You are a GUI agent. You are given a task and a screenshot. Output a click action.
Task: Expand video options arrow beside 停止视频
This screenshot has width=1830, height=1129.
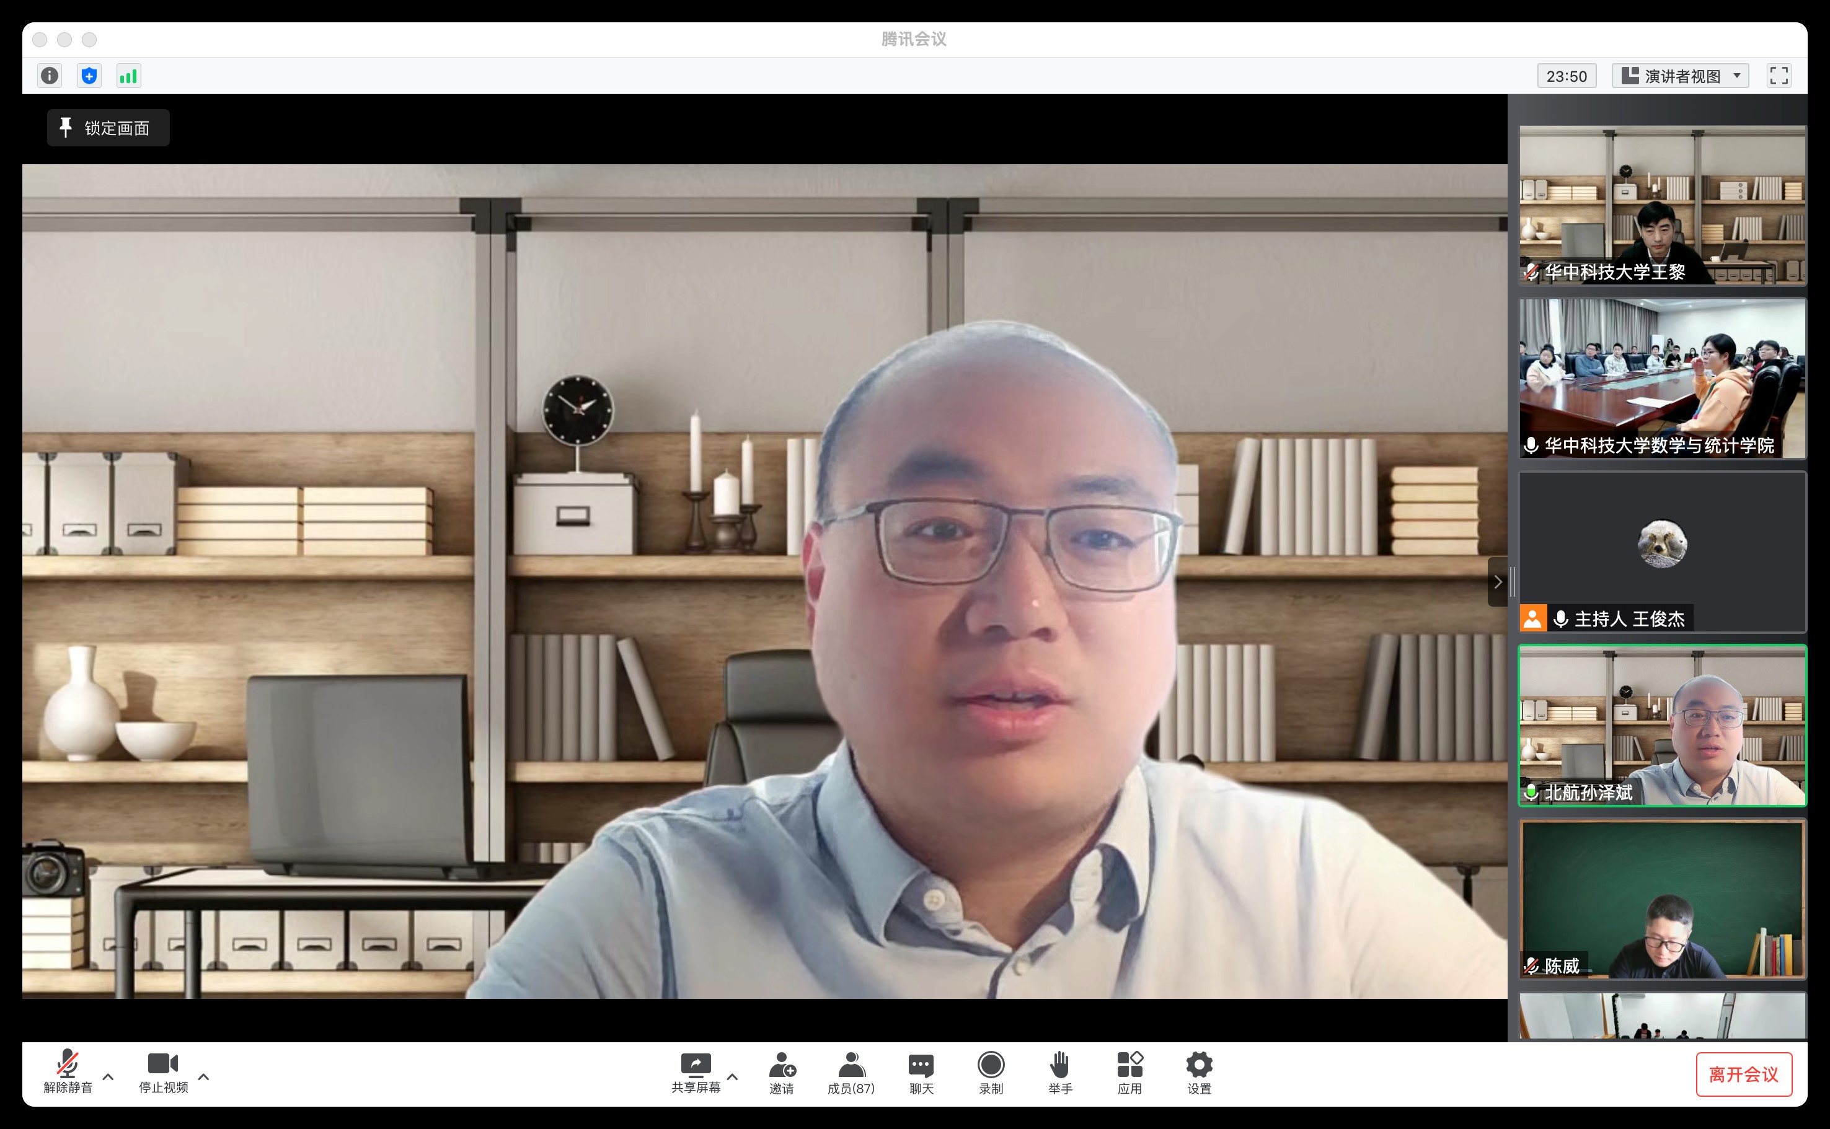click(x=204, y=1077)
